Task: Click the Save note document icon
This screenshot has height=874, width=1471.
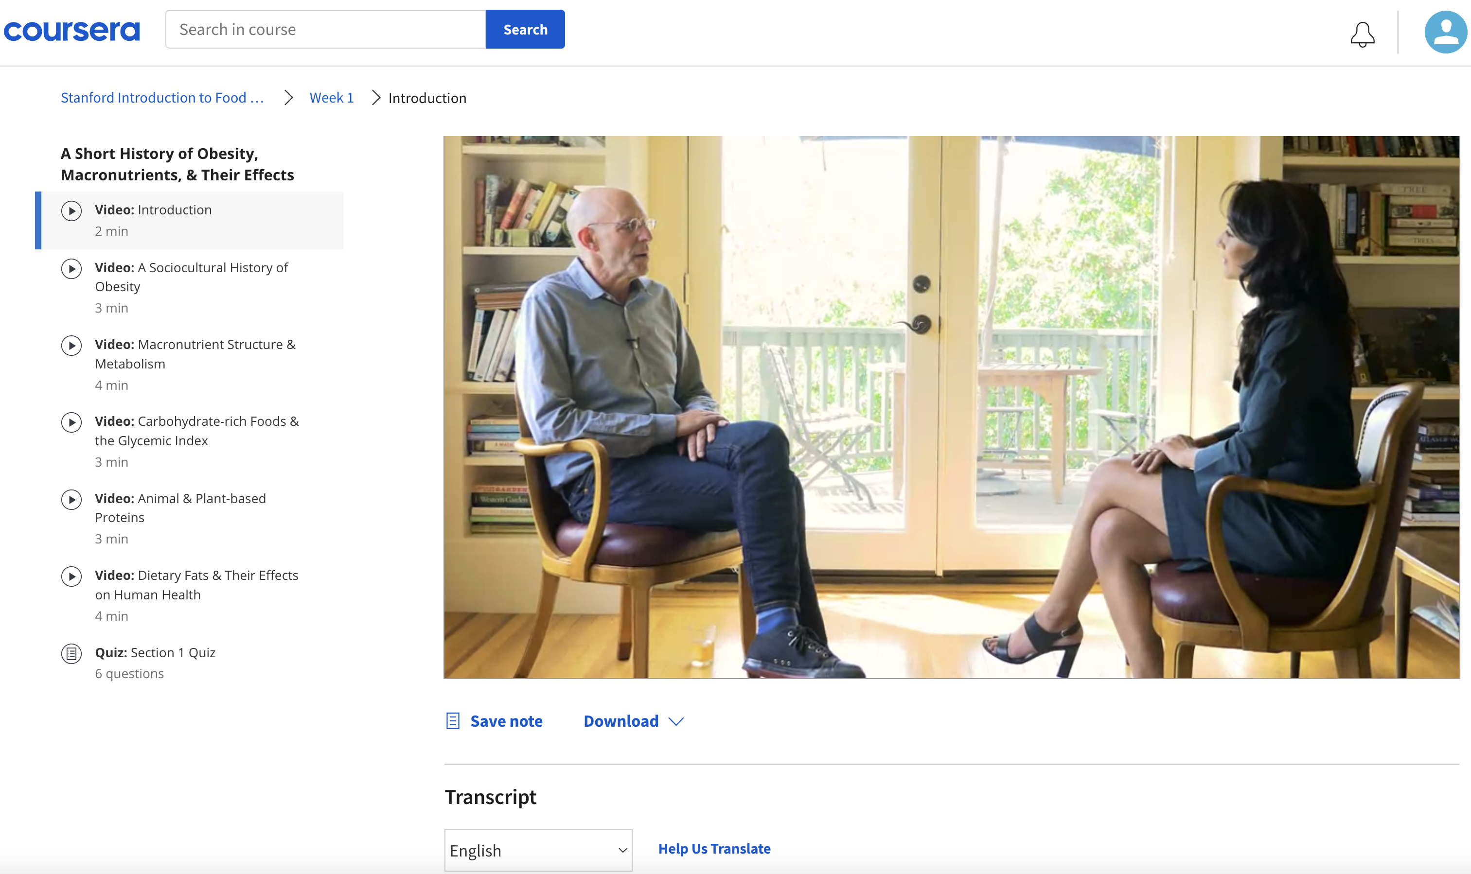Action: coord(452,721)
